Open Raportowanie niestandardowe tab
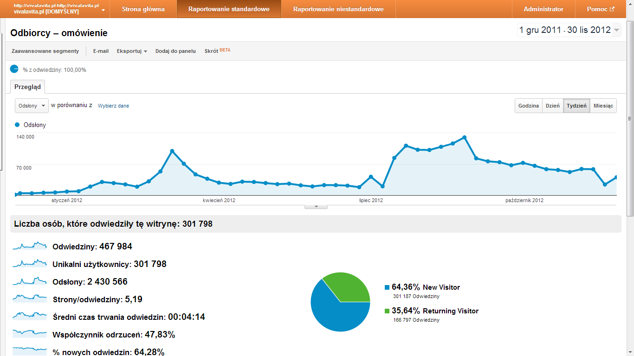634x356 pixels. point(338,9)
